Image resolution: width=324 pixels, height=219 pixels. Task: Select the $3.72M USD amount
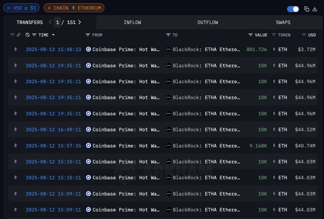pos(306,49)
